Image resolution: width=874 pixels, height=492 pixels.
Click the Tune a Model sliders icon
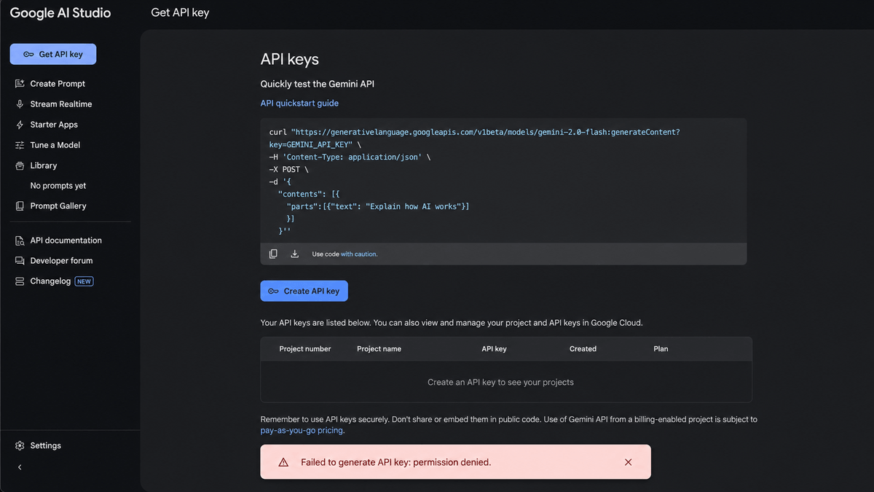point(20,145)
